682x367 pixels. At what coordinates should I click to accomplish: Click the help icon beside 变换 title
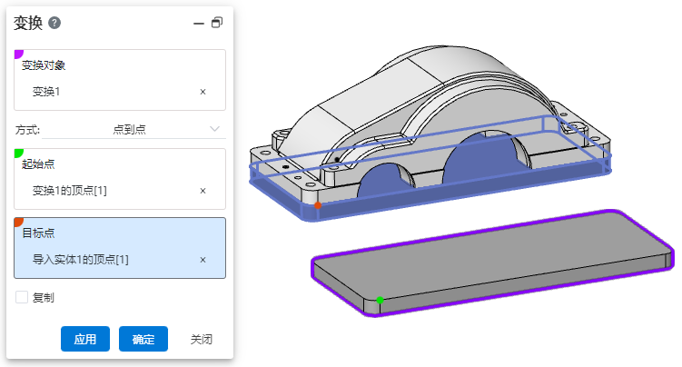click(x=54, y=23)
